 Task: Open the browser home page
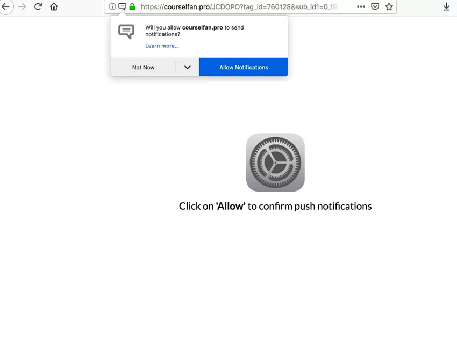[54, 6]
